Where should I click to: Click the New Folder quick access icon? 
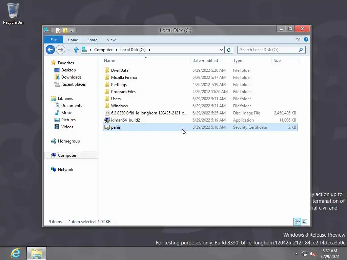[65, 30]
